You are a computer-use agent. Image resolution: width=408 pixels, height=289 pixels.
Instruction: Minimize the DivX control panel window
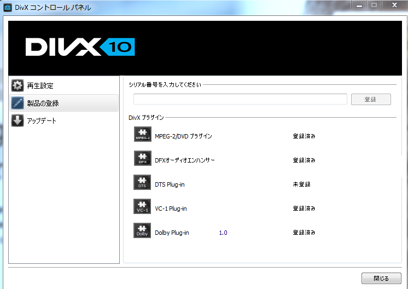(x=359, y=5)
